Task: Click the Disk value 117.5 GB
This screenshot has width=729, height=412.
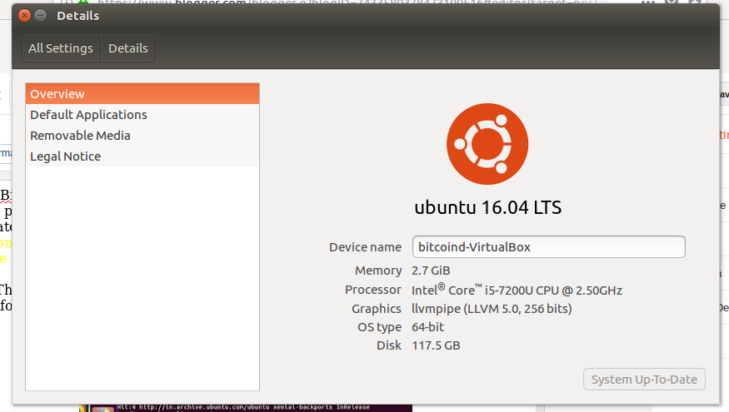Action: coord(436,345)
